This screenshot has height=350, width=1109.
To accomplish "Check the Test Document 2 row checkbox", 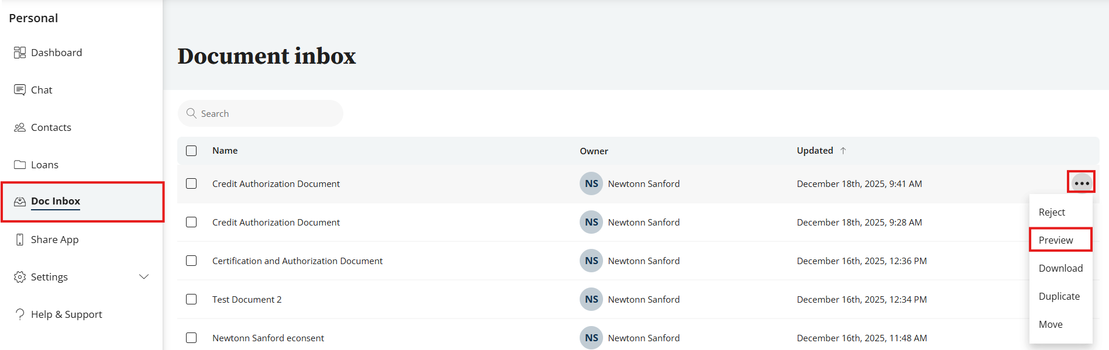I will click(191, 299).
